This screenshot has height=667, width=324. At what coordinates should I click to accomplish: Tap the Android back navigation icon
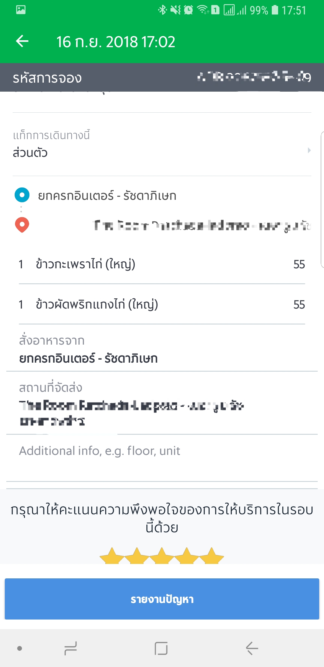pyautogui.click(x=252, y=648)
